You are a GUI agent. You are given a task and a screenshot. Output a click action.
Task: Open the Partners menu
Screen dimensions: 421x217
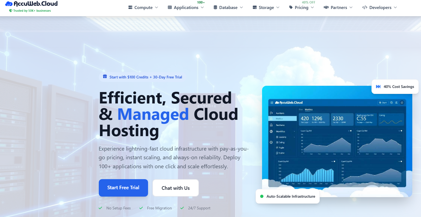(x=339, y=8)
